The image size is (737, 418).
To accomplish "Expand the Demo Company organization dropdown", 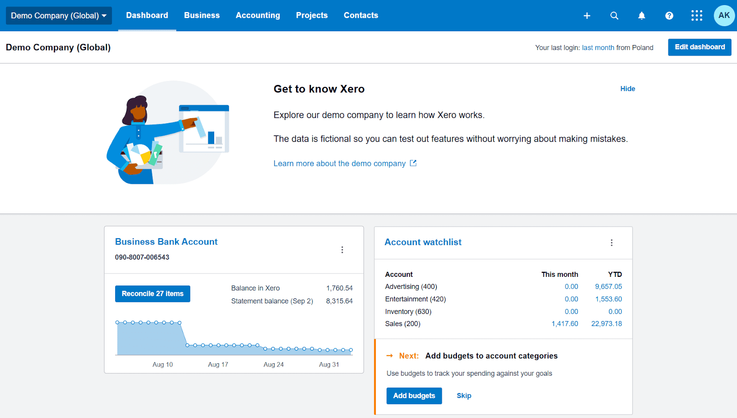I will tap(58, 16).
